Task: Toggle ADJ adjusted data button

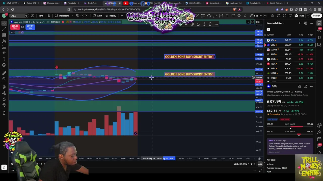Action: [x=260, y=164]
